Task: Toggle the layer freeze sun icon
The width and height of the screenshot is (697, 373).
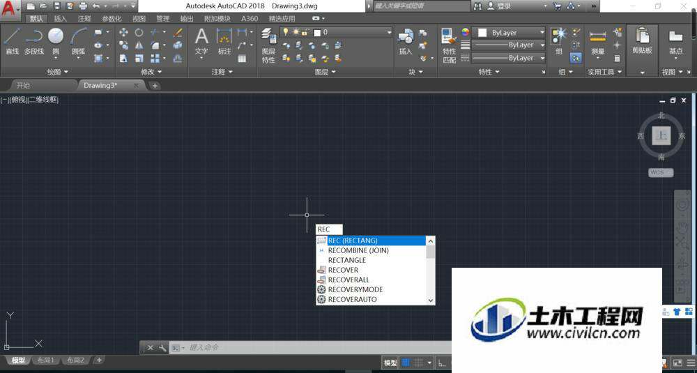Action: (x=296, y=32)
